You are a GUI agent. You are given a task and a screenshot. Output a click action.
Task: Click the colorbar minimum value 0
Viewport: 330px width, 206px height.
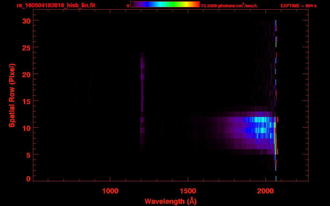click(128, 6)
